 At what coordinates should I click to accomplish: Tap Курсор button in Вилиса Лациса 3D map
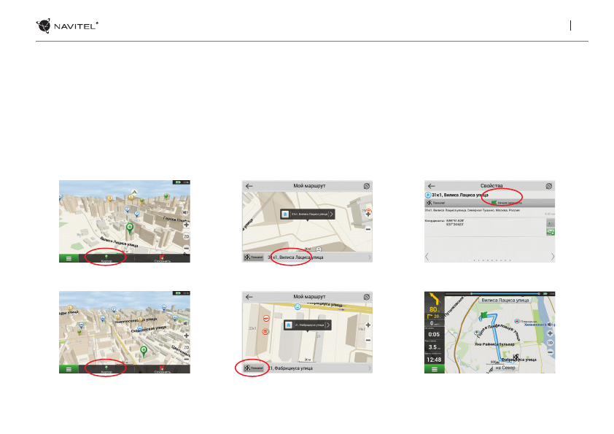[106, 258]
